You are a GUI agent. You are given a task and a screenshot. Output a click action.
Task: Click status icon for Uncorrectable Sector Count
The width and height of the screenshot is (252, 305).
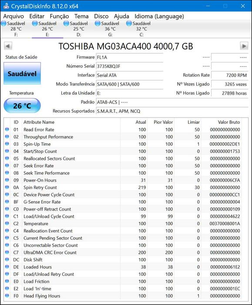pyautogui.click(x=7, y=245)
